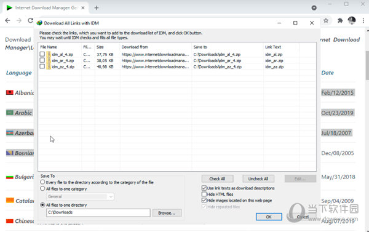Click the zip icon of idm_al_4.zip
The image size is (369, 232).
(x=49, y=54)
